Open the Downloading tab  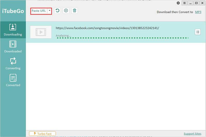tap(13, 30)
